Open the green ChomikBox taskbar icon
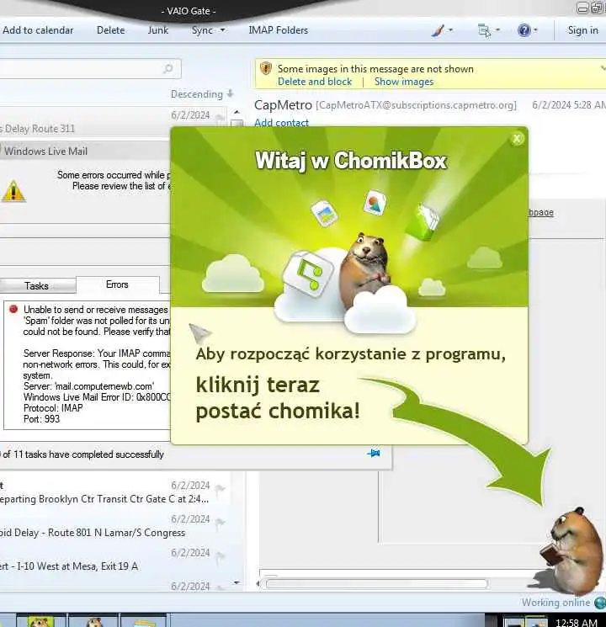 (x=40, y=621)
